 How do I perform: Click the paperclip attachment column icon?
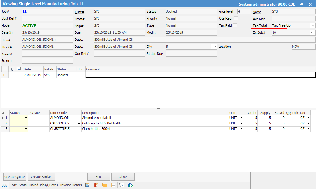click(x=12, y=69)
